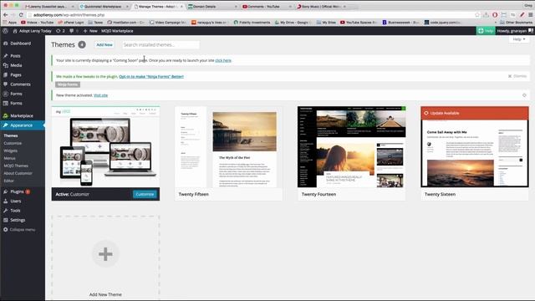
Task: Open the Howdy user account menu
Action: pos(515,31)
